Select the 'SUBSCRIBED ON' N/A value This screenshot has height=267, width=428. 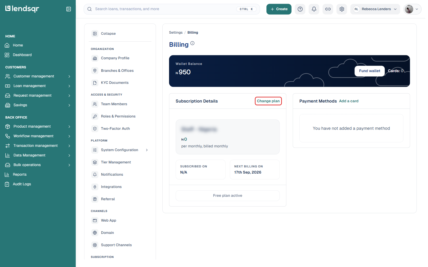(184, 172)
